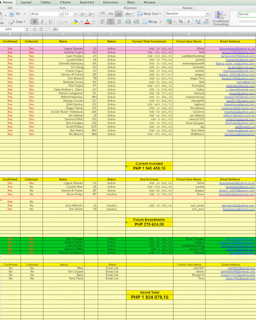This screenshot has height=320, width=256.
Task: Click the Name Box showing A44
Action: 12,29
